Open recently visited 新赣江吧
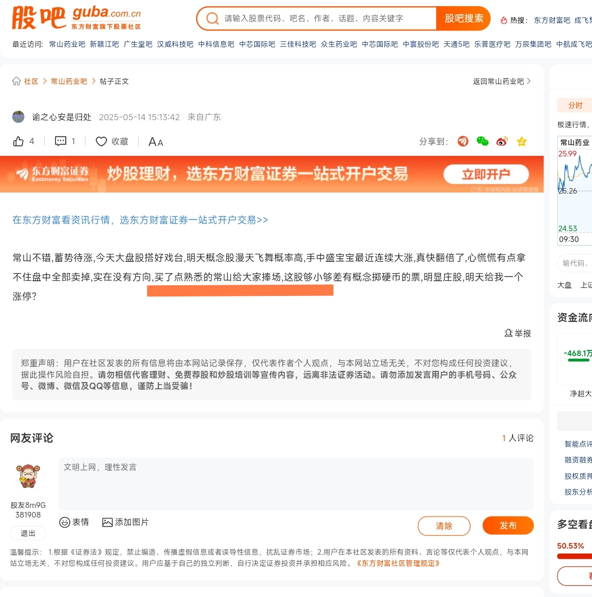592x597 pixels. (104, 44)
